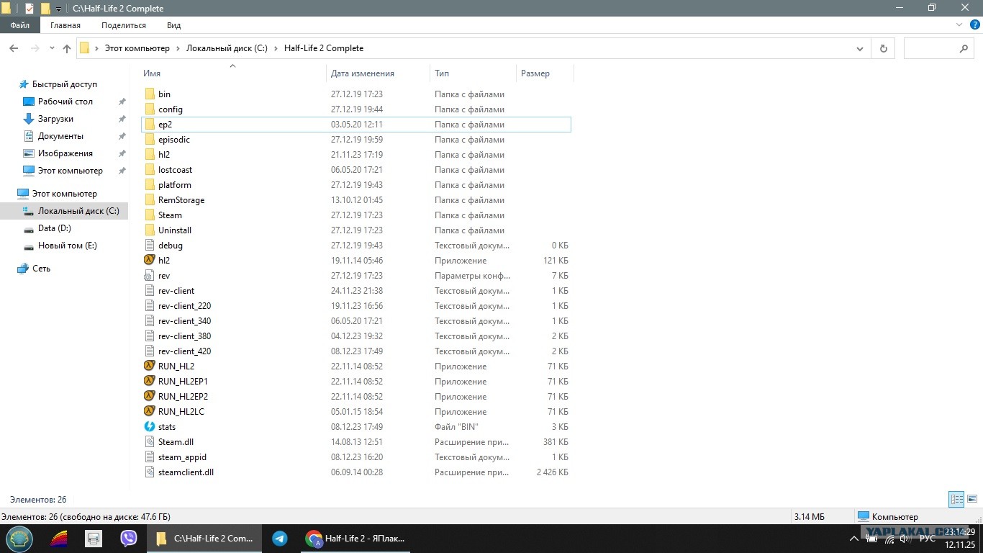Image resolution: width=983 pixels, height=553 pixels.
Task: Select Новый том (E:) in the sidebar
Action: pos(67,246)
